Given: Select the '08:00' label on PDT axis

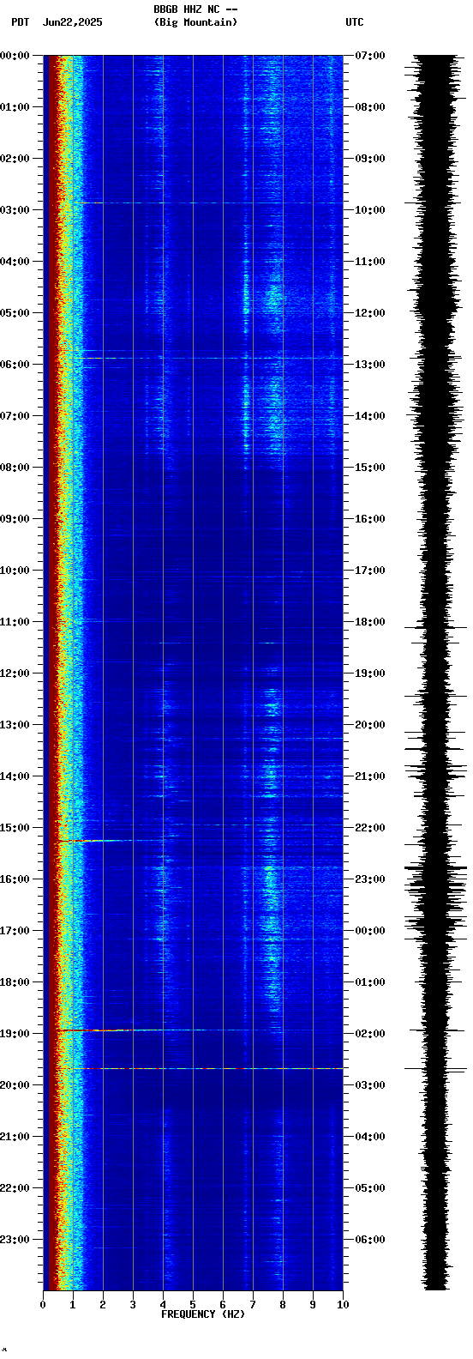Looking at the screenshot, I should coord(15,468).
